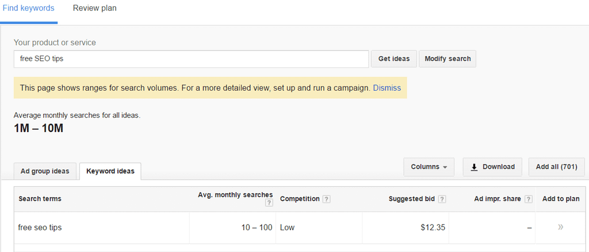Click the Suggested bid help icon
The image size is (589, 252).
click(442, 199)
